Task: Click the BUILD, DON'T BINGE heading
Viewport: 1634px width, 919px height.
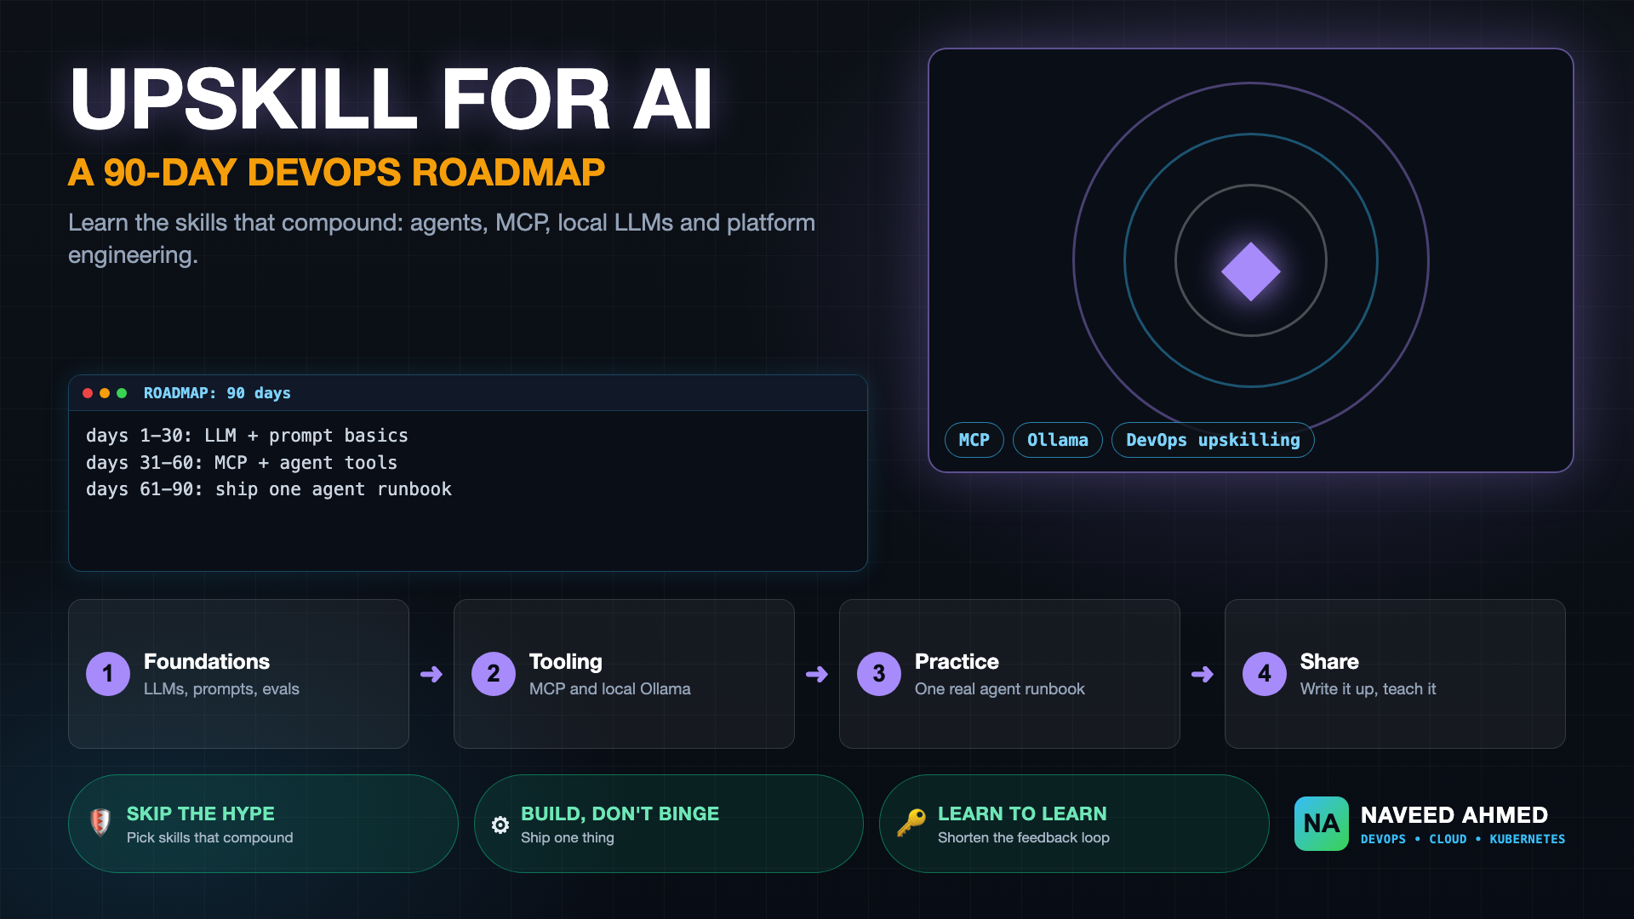Action: coord(620,813)
